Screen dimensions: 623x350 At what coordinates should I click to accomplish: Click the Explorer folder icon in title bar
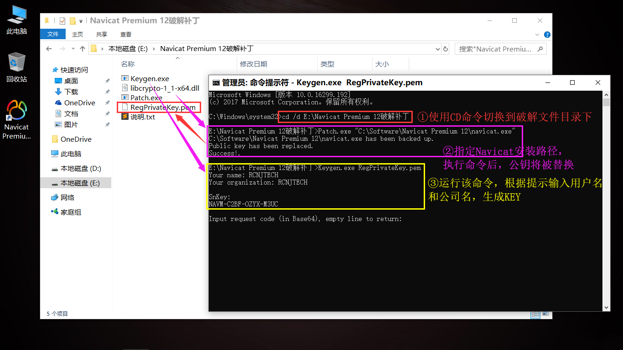pos(47,21)
